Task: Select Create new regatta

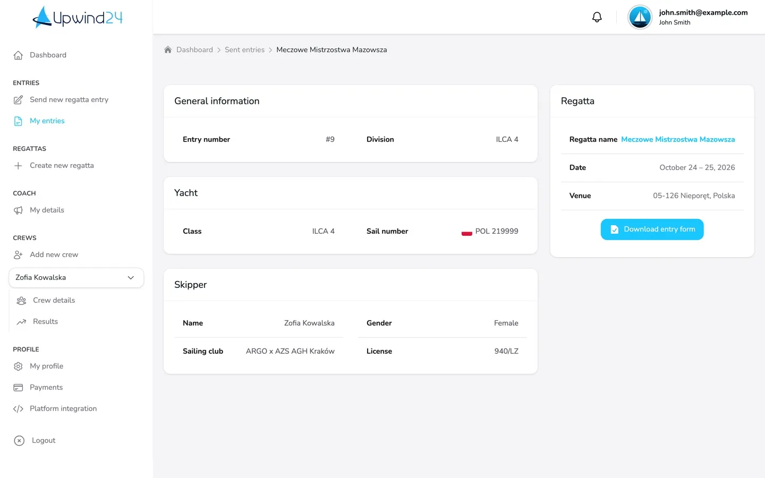Action: coord(62,166)
